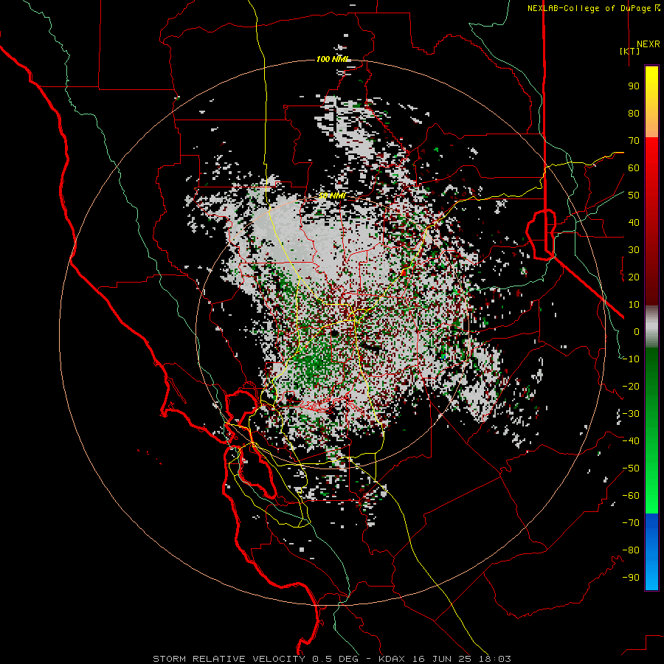The height and width of the screenshot is (664, 664).
Task: Select the 20 value on the velocity scale
Action: 634,277
